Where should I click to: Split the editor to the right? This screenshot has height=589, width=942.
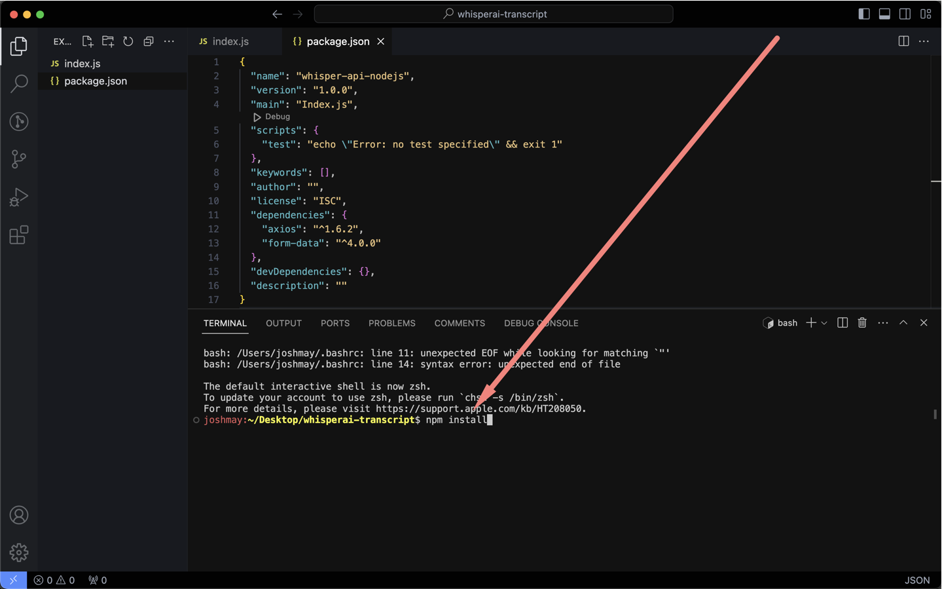point(903,41)
